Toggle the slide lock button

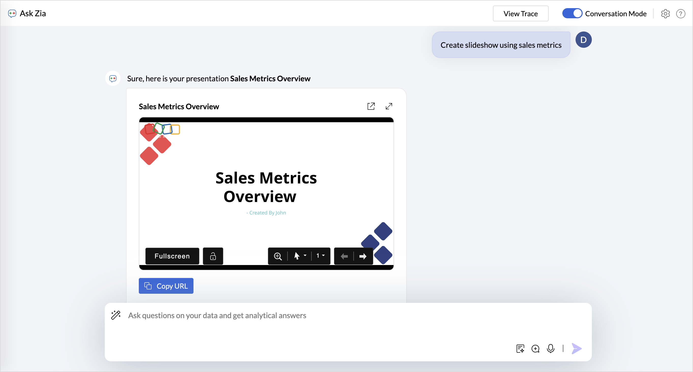(213, 256)
